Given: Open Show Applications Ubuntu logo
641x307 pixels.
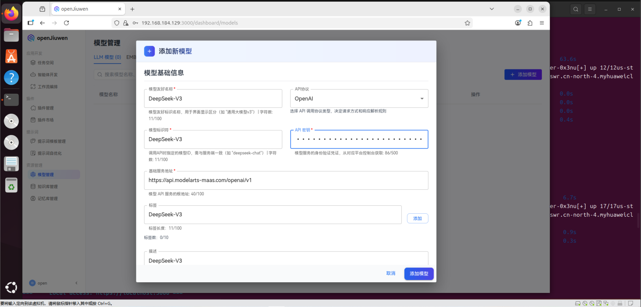Looking at the screenshot, I should (x=11, y=287).
